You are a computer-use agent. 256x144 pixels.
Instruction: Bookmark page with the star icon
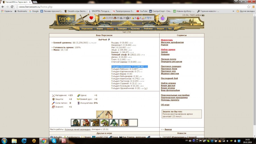(249, 7)
